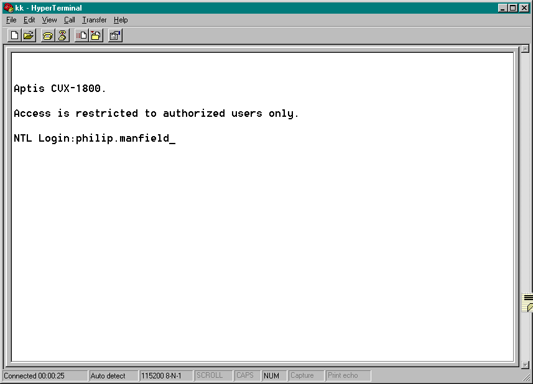Click the access restricted warning line

coord(156,114)
